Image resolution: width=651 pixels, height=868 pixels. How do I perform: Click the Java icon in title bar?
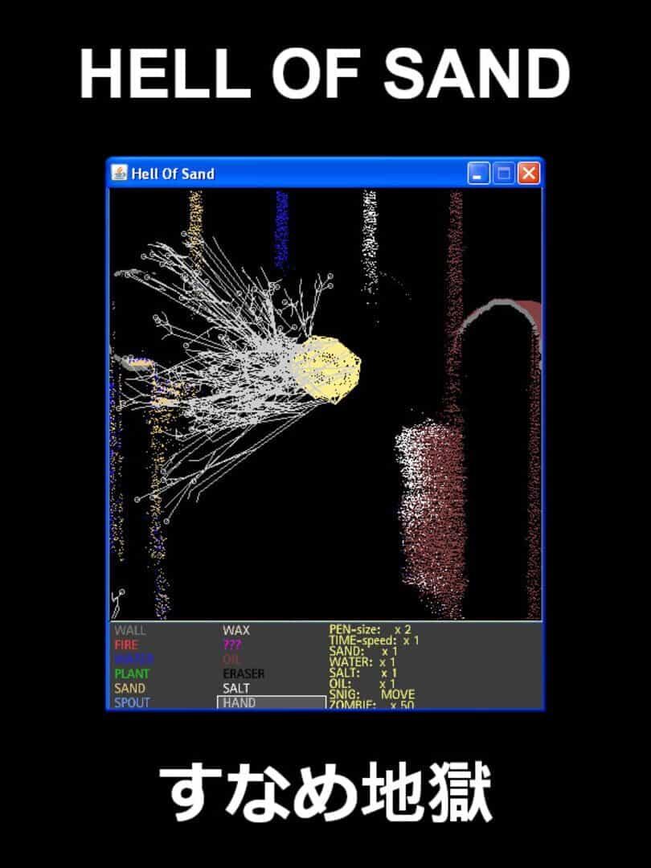119,173
